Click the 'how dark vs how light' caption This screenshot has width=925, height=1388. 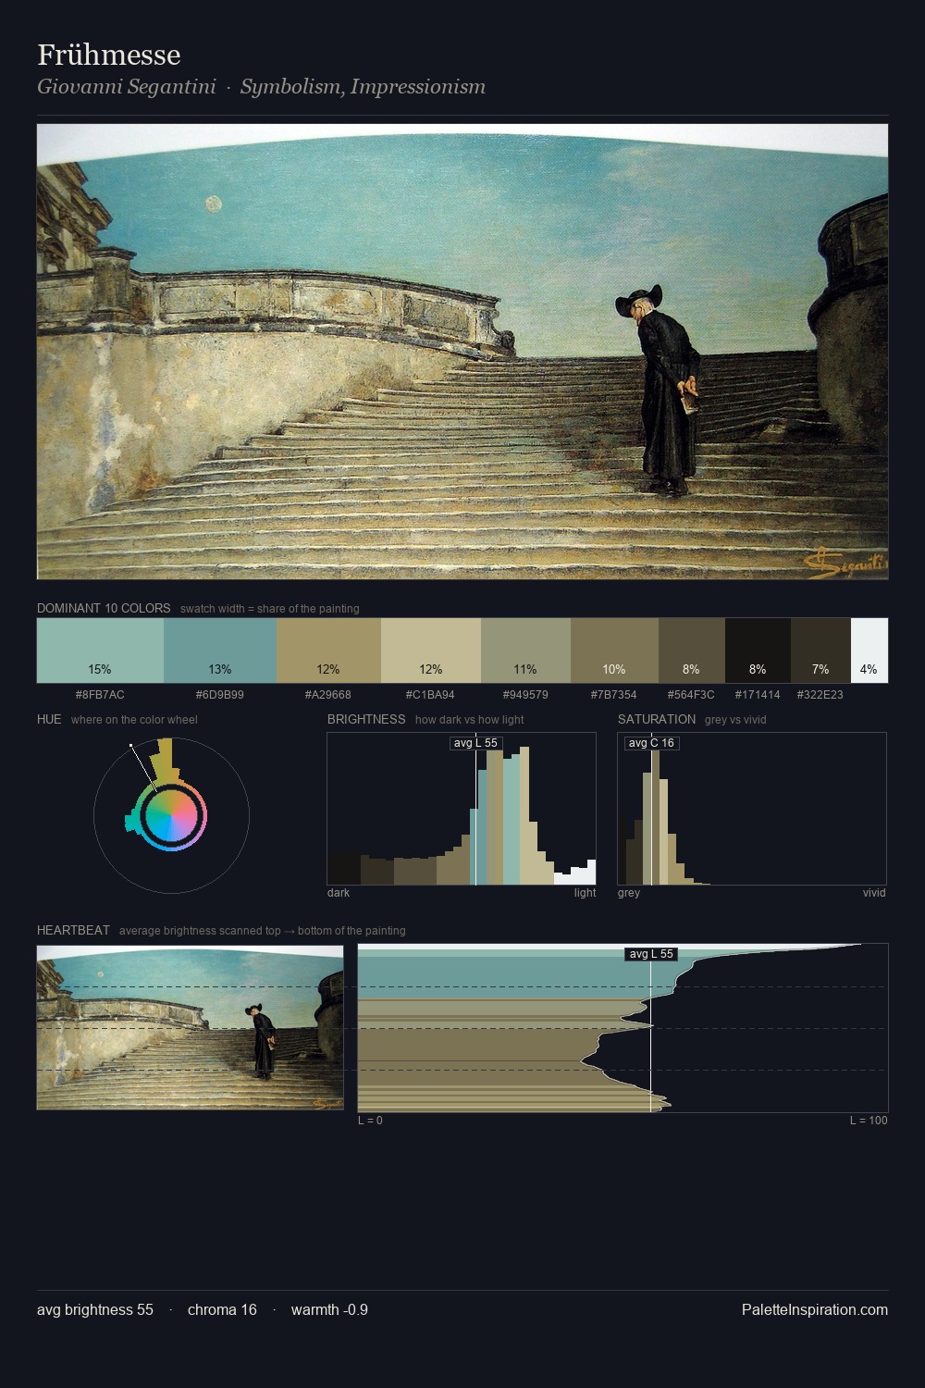470,720
